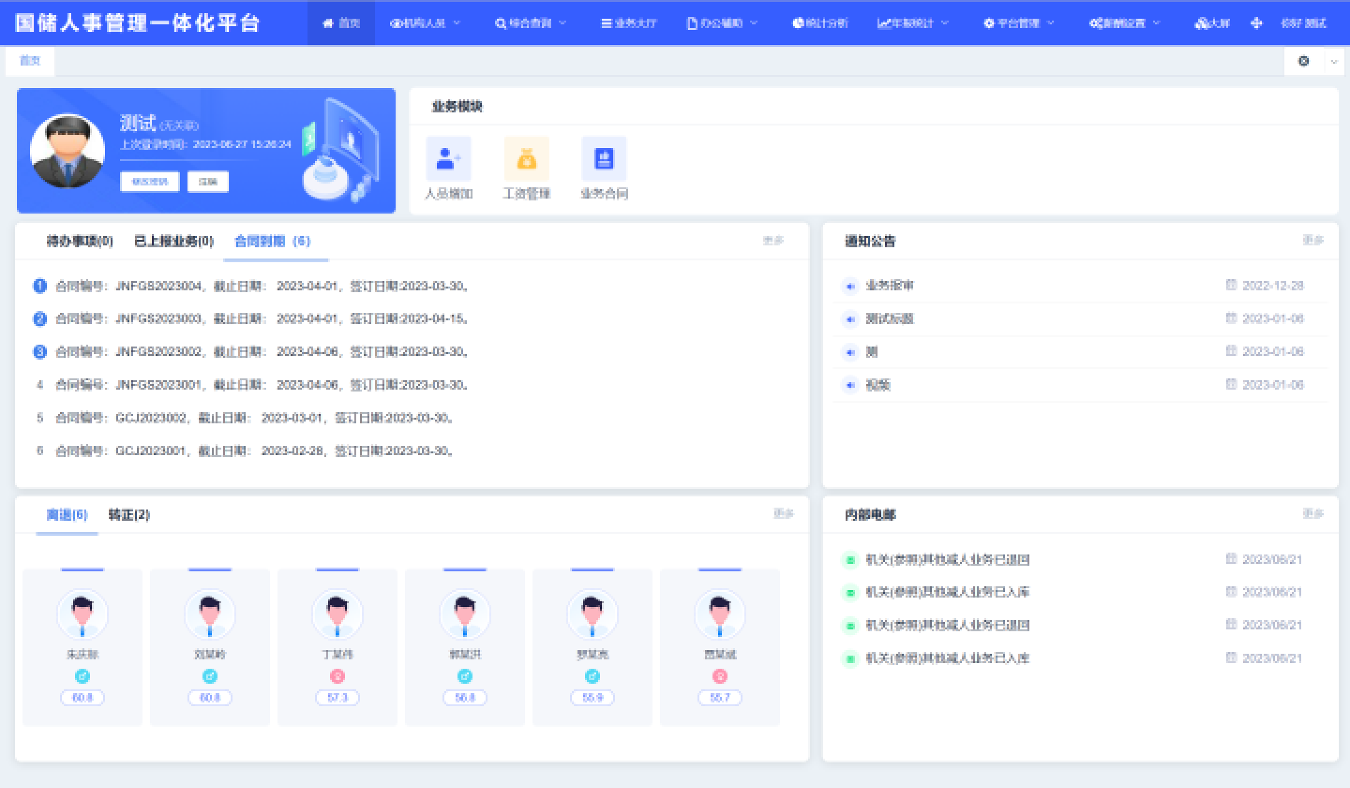Click 更多 link in 通知公告 panel
Image resolution: width=1350 pixels, height=788 pixels.
click(1312, 240)
